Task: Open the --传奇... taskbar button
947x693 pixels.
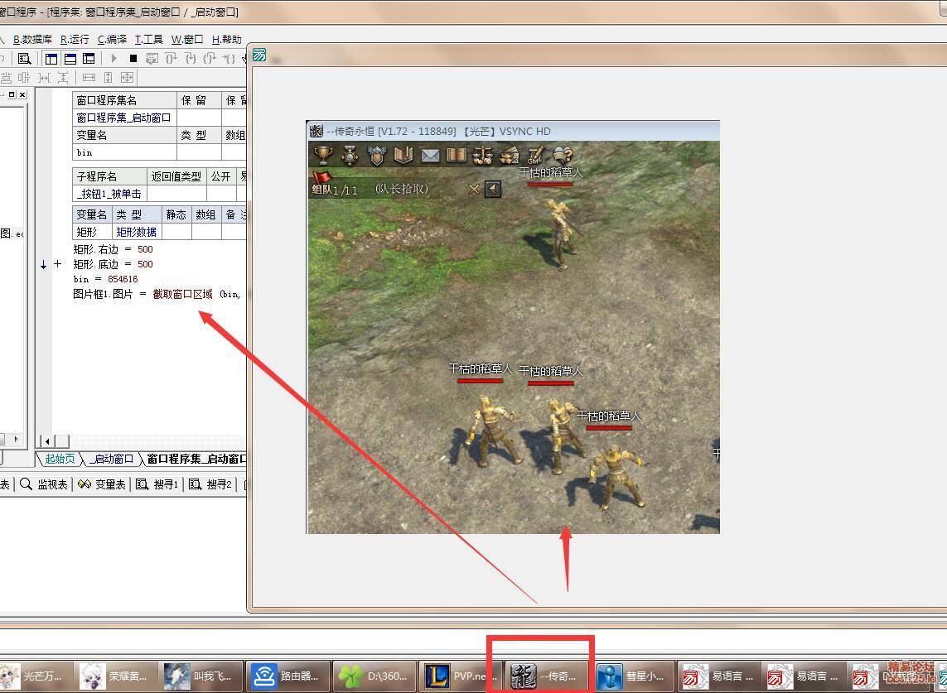Action: click(x=548, y=676)
